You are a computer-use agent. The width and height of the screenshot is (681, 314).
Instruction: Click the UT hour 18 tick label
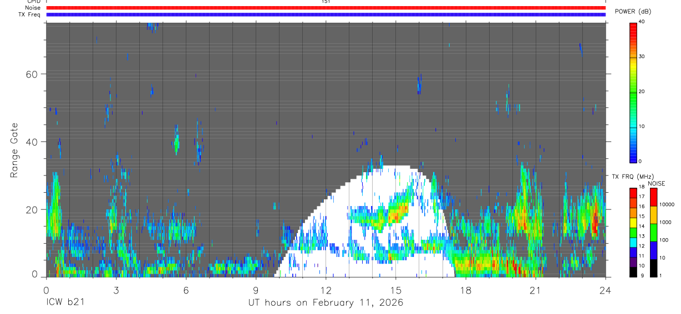tap(465, 290)
